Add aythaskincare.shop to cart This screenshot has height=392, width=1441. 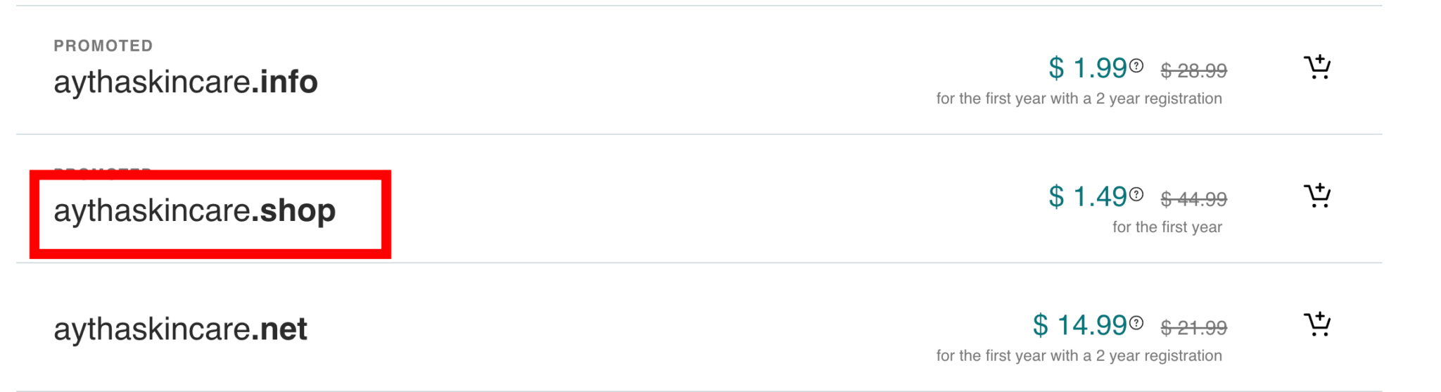(x=1316, y=196)
